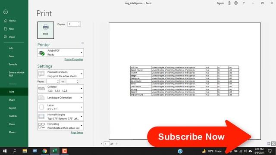Increase copies with the up spinner

click(79, 23)
